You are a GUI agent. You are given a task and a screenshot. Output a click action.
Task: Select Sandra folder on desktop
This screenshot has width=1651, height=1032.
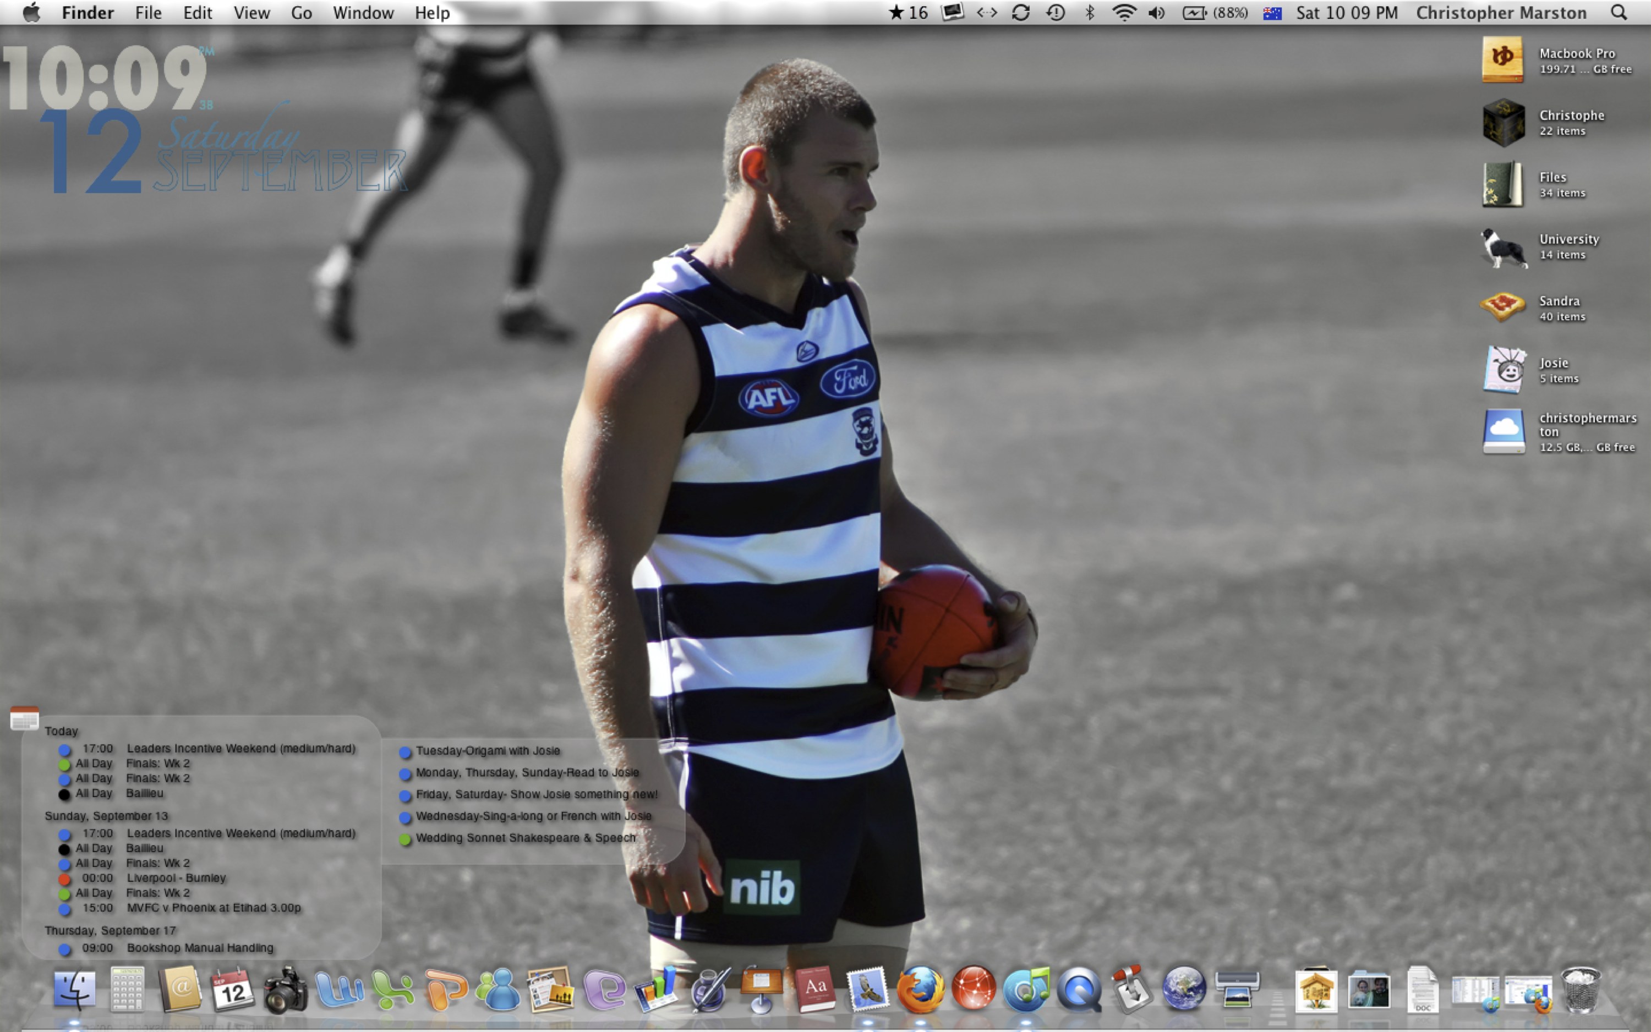(x=1503, y=307)
